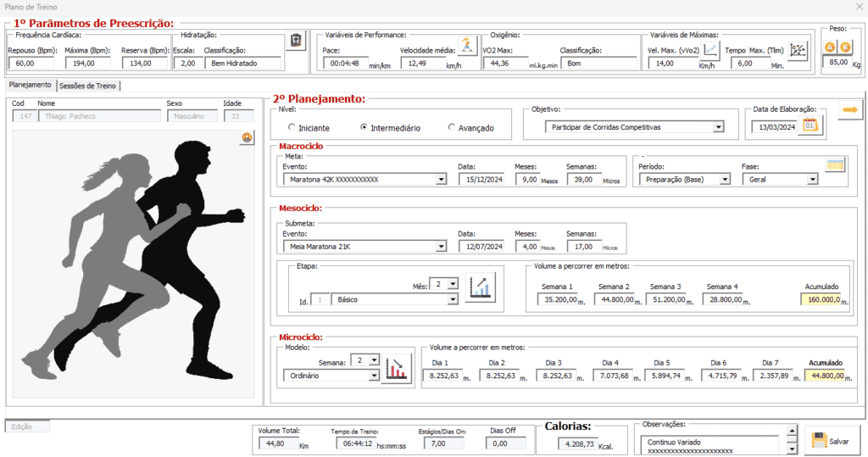Click the Observações text Continuo Variado
This screenshot has width=868, height=457.
click(x=674, y=442)
